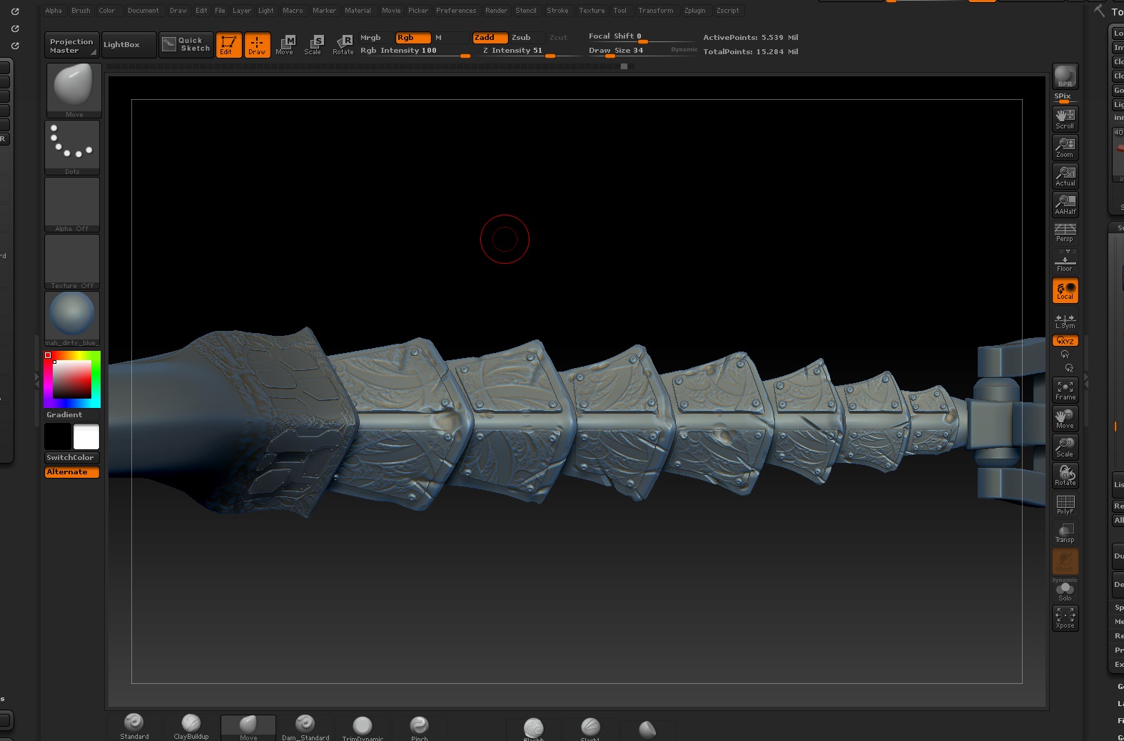Select the Move transform in the top shelf
The image size is (1124, 741).
pos(285,45)
